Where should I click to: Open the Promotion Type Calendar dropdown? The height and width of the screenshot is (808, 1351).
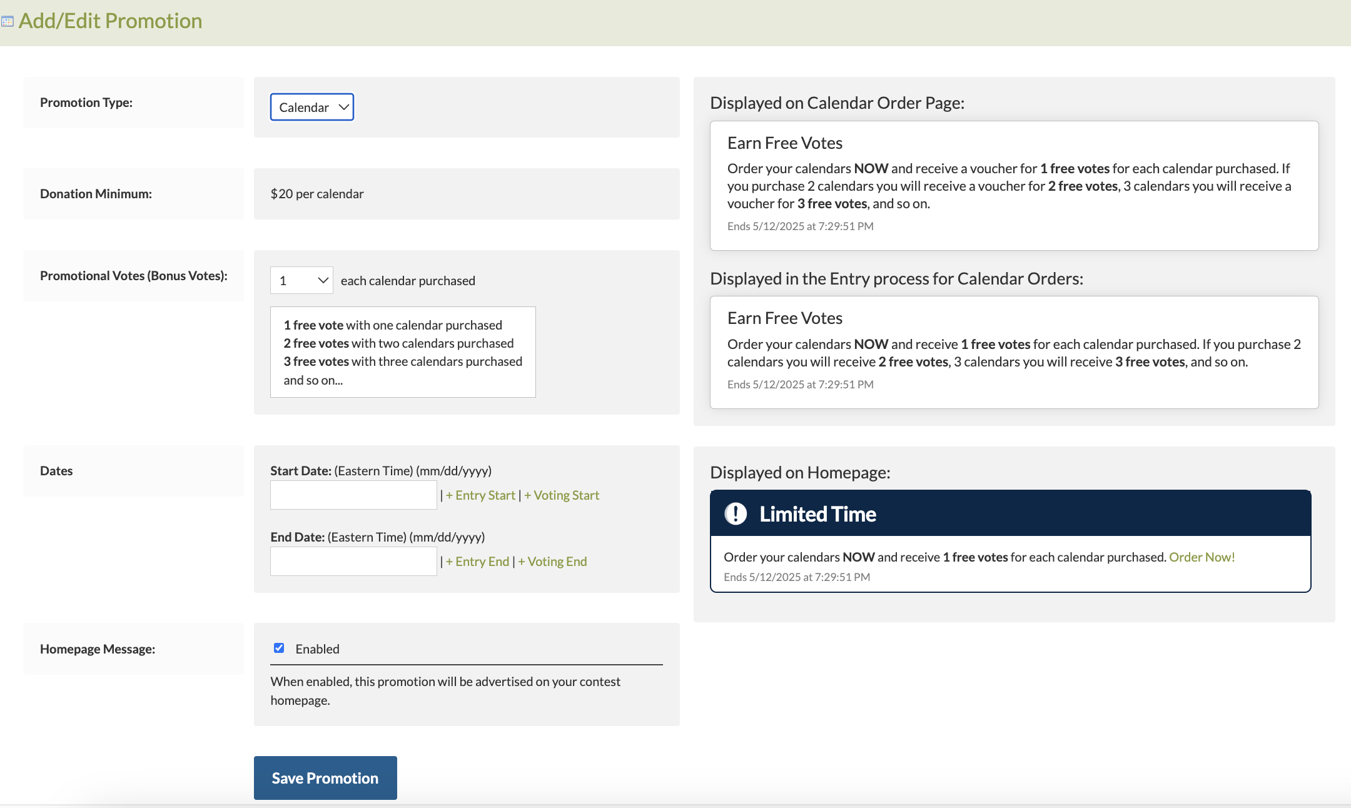click(x=311, y=107)
